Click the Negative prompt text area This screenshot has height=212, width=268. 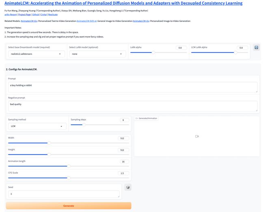tap(132, 106)
